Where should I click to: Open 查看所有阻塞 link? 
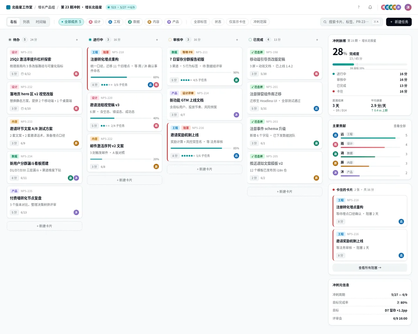[x=370, y=268]
